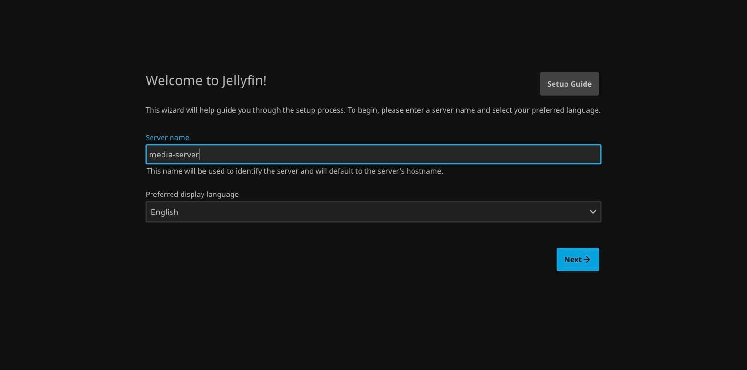Click the server hostname hint text

(295, 171)
